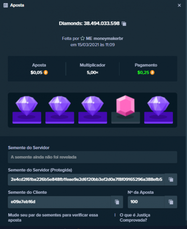187x229 pixels.
Task: Open the moneymakerbr user profile
Action: point(104,38)
